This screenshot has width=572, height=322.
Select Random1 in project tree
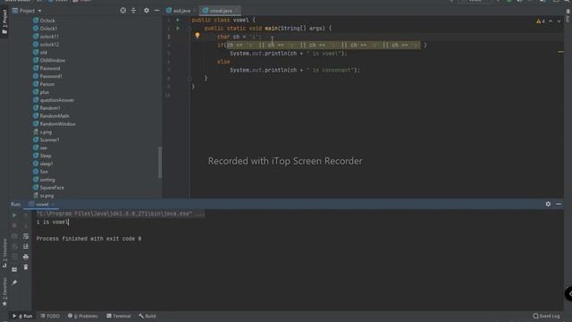pyautogui.click(x=46, y=108)
